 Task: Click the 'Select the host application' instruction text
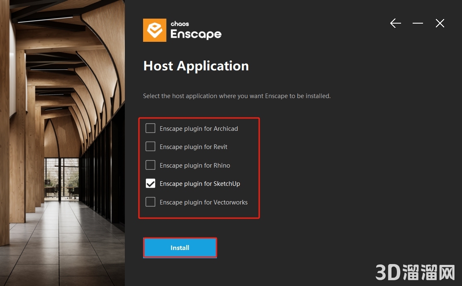pos(237,96)
